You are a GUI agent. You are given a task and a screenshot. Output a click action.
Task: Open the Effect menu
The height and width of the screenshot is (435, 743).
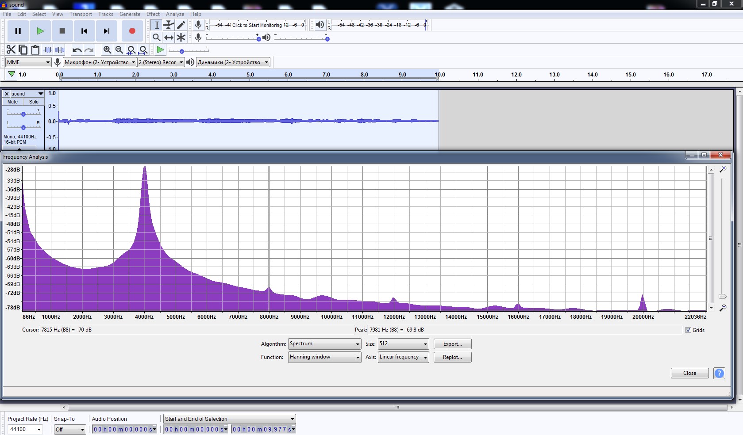click(153, 14)
